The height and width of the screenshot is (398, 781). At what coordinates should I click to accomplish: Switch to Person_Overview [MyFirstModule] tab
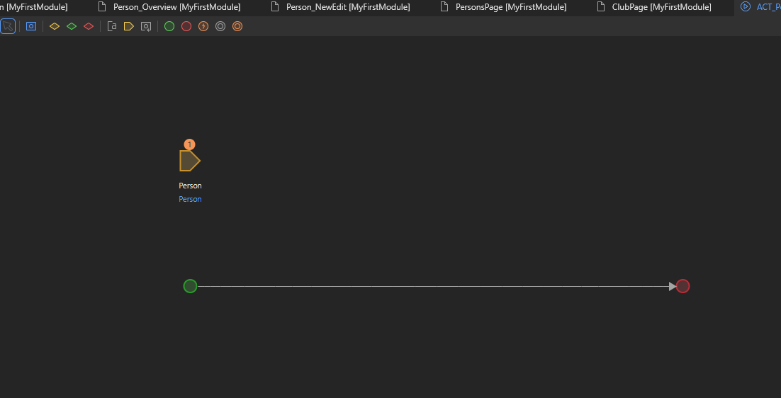(x=170, y=7)
